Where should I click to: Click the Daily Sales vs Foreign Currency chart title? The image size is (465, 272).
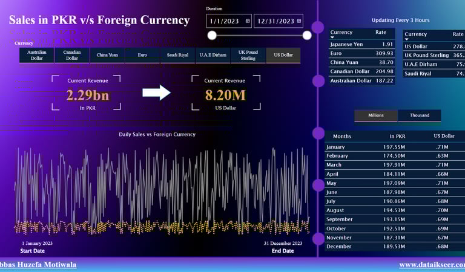pyautogui.click(x=157, y=134)
